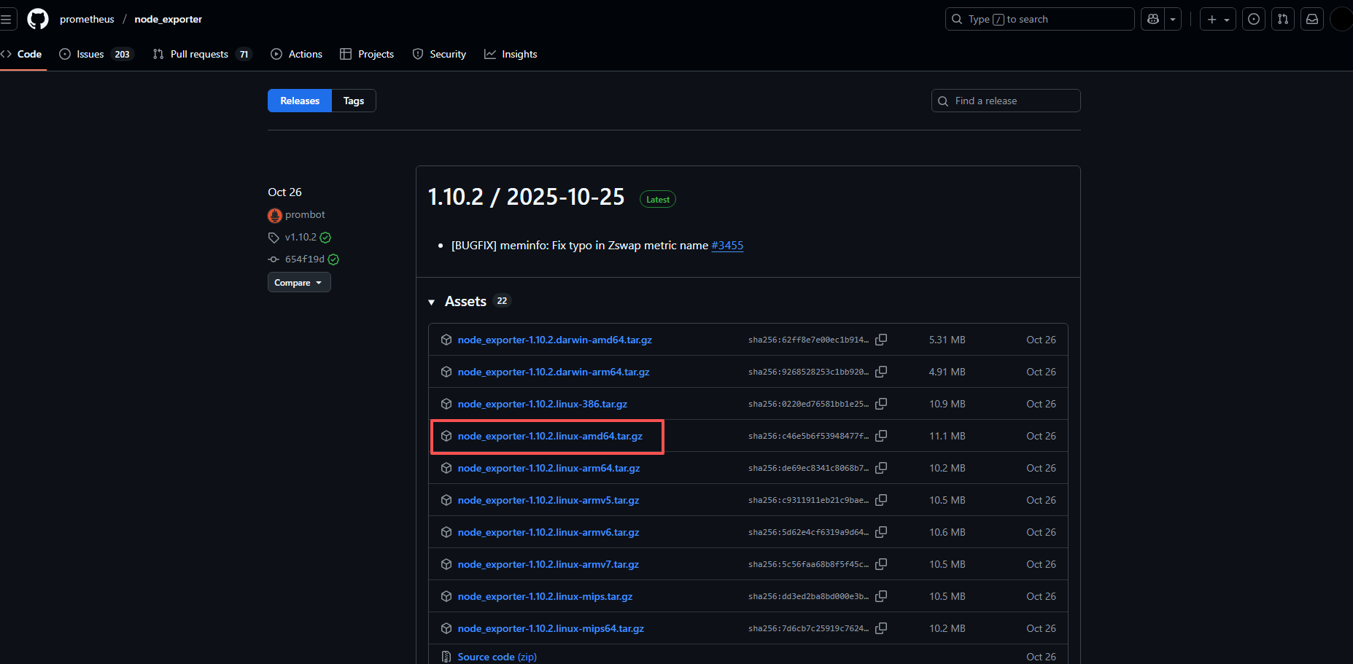Open the Pull requests tab
1353x664 pixels.
[x=199, y=54]
